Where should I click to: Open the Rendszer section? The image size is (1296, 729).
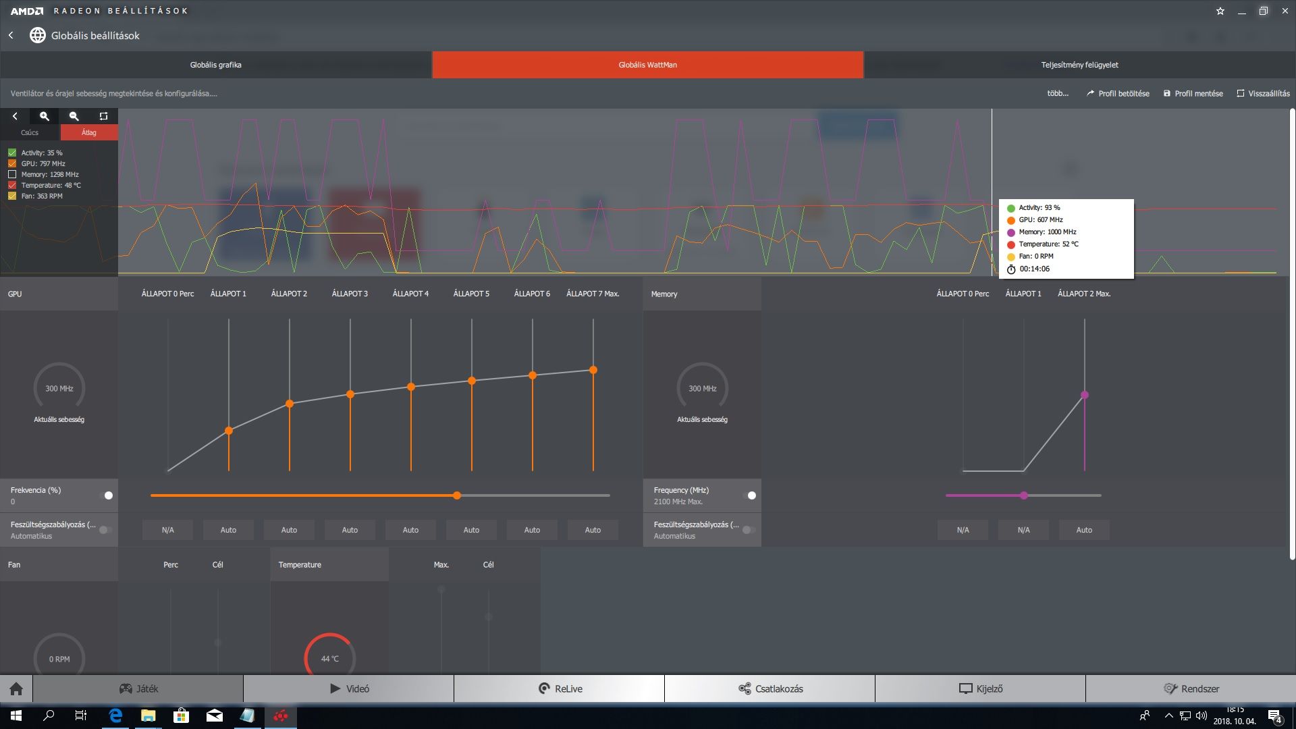(1191, 688)
